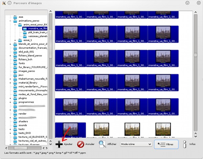Click the application icon in title bar

4,3
